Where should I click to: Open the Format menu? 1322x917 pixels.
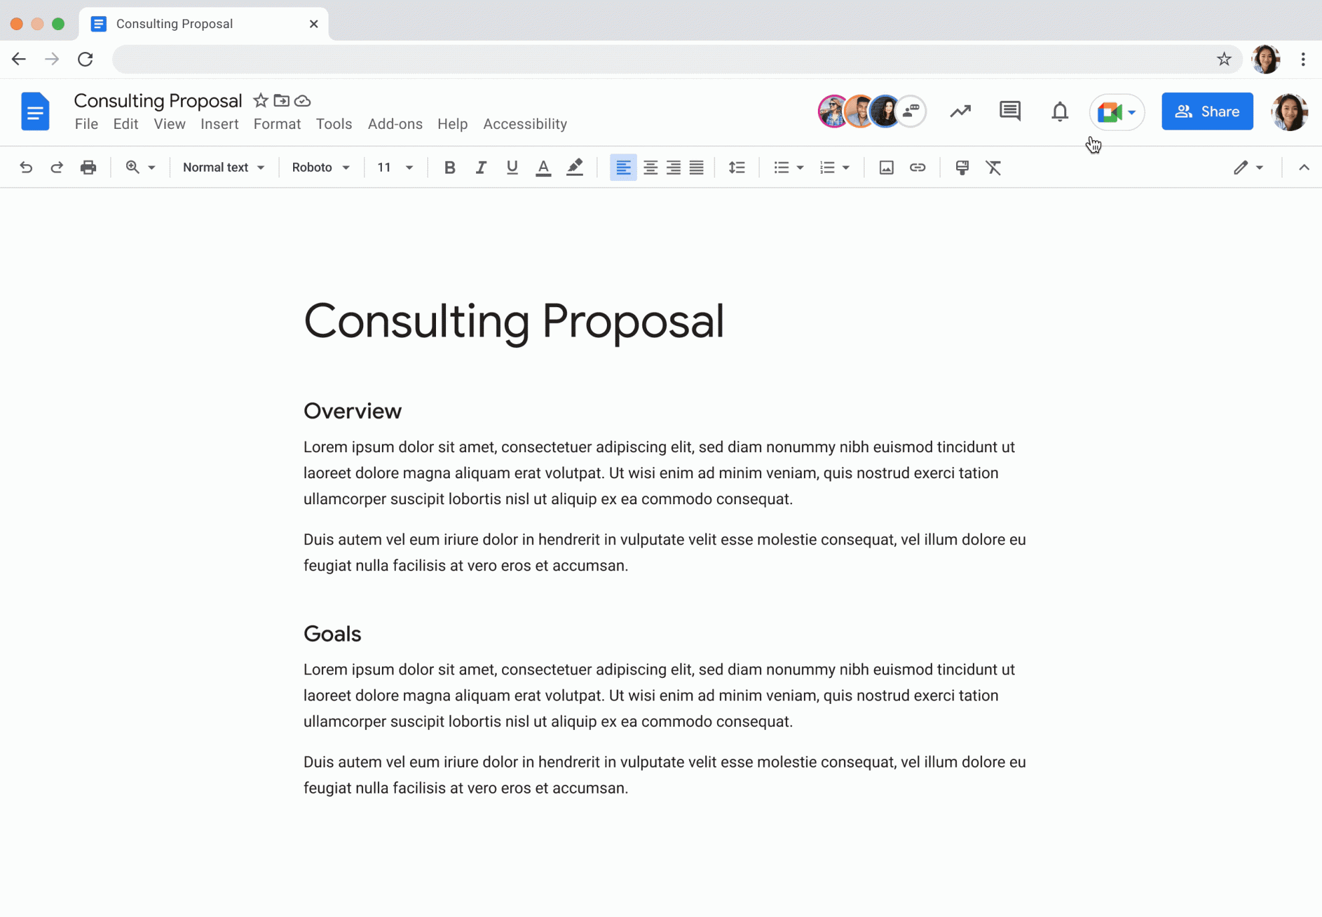click(x=276, y=124)
